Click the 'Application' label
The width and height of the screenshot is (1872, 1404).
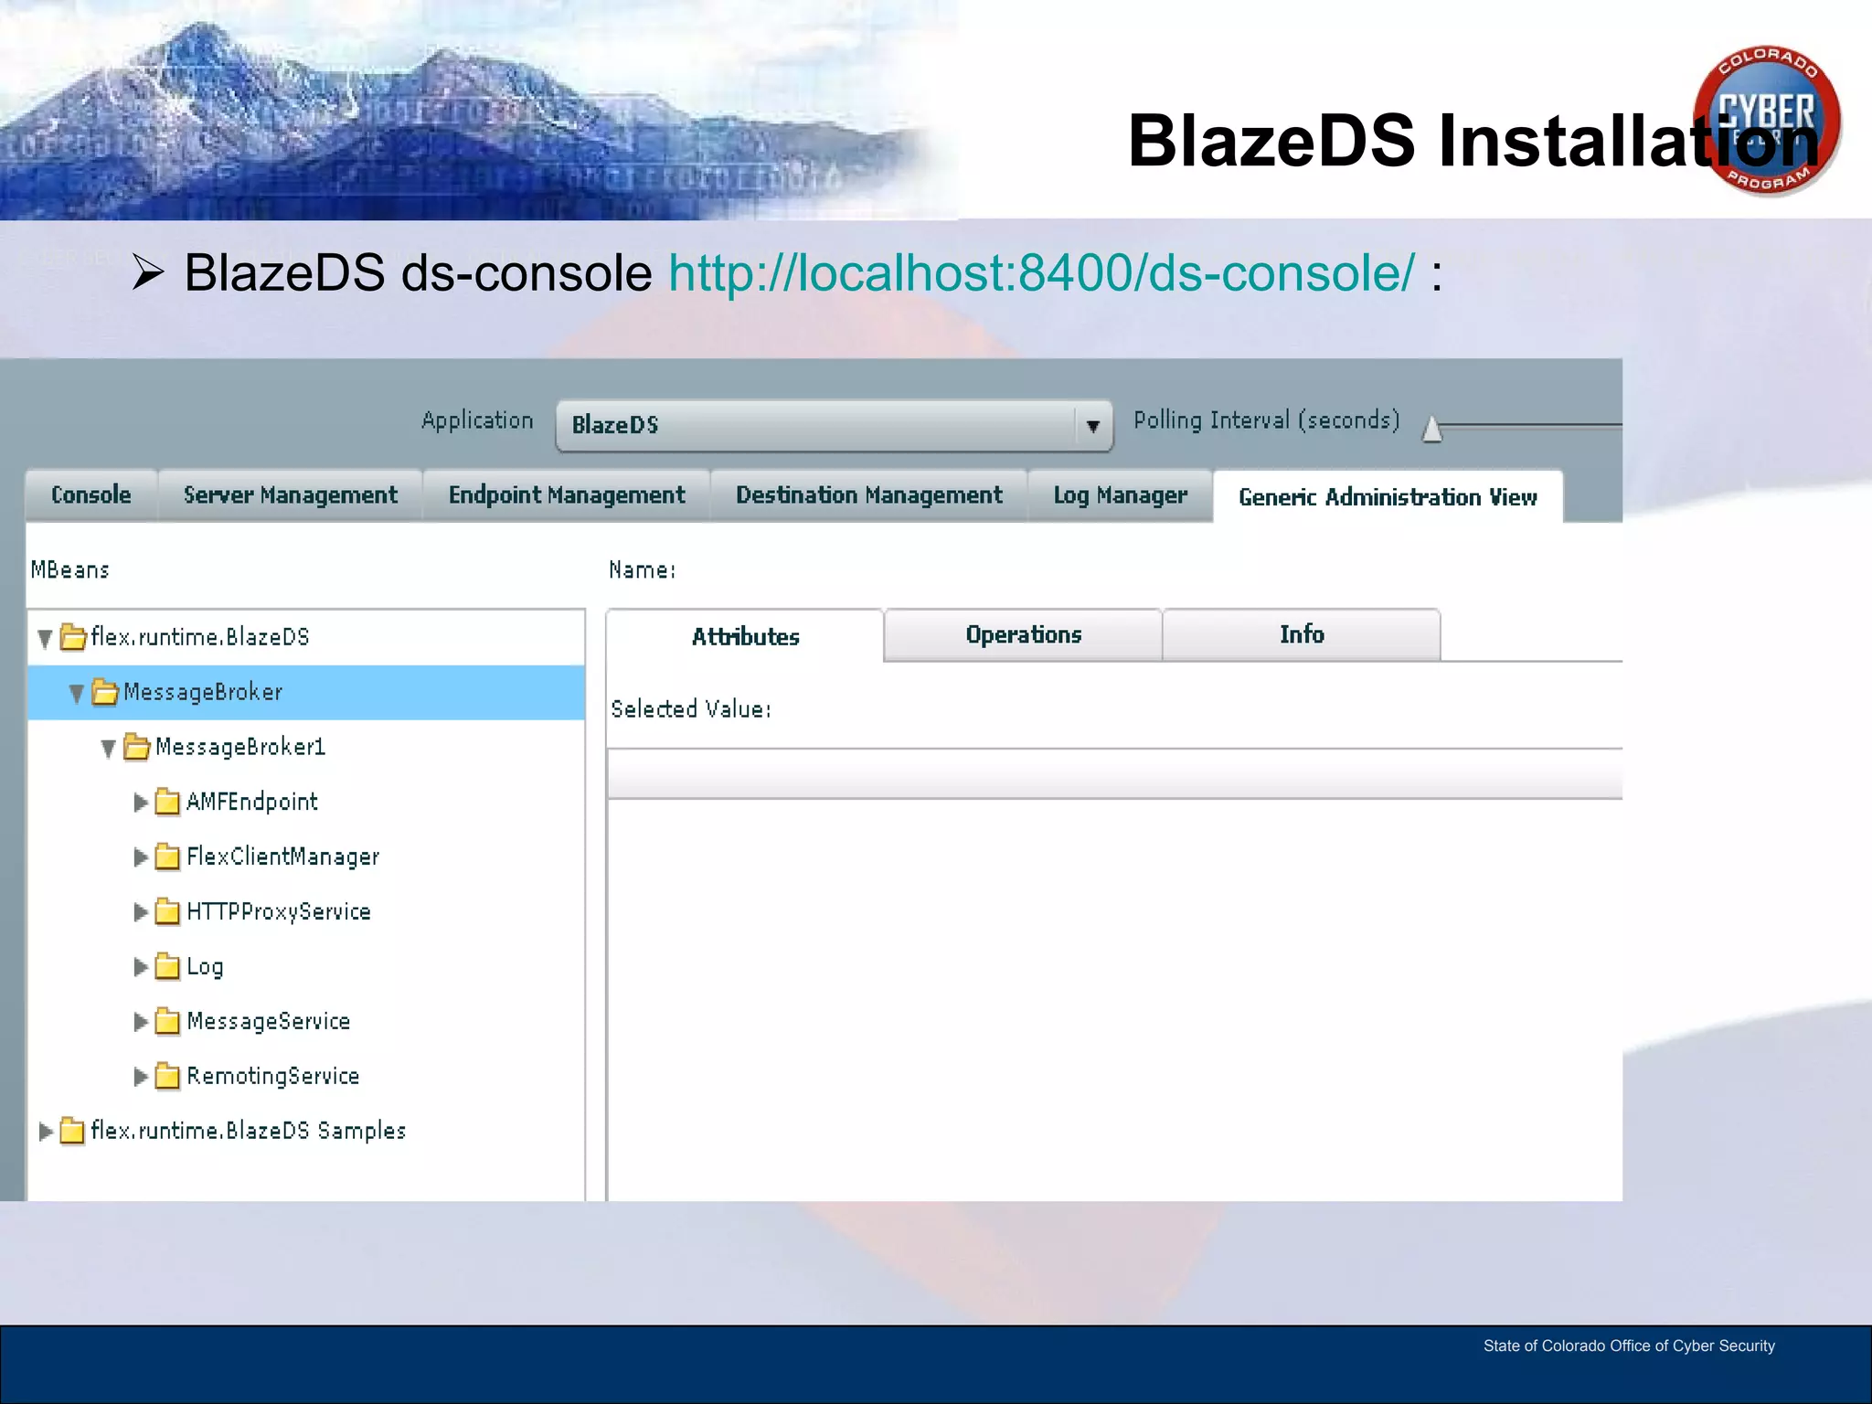click(x=477, y=420)
